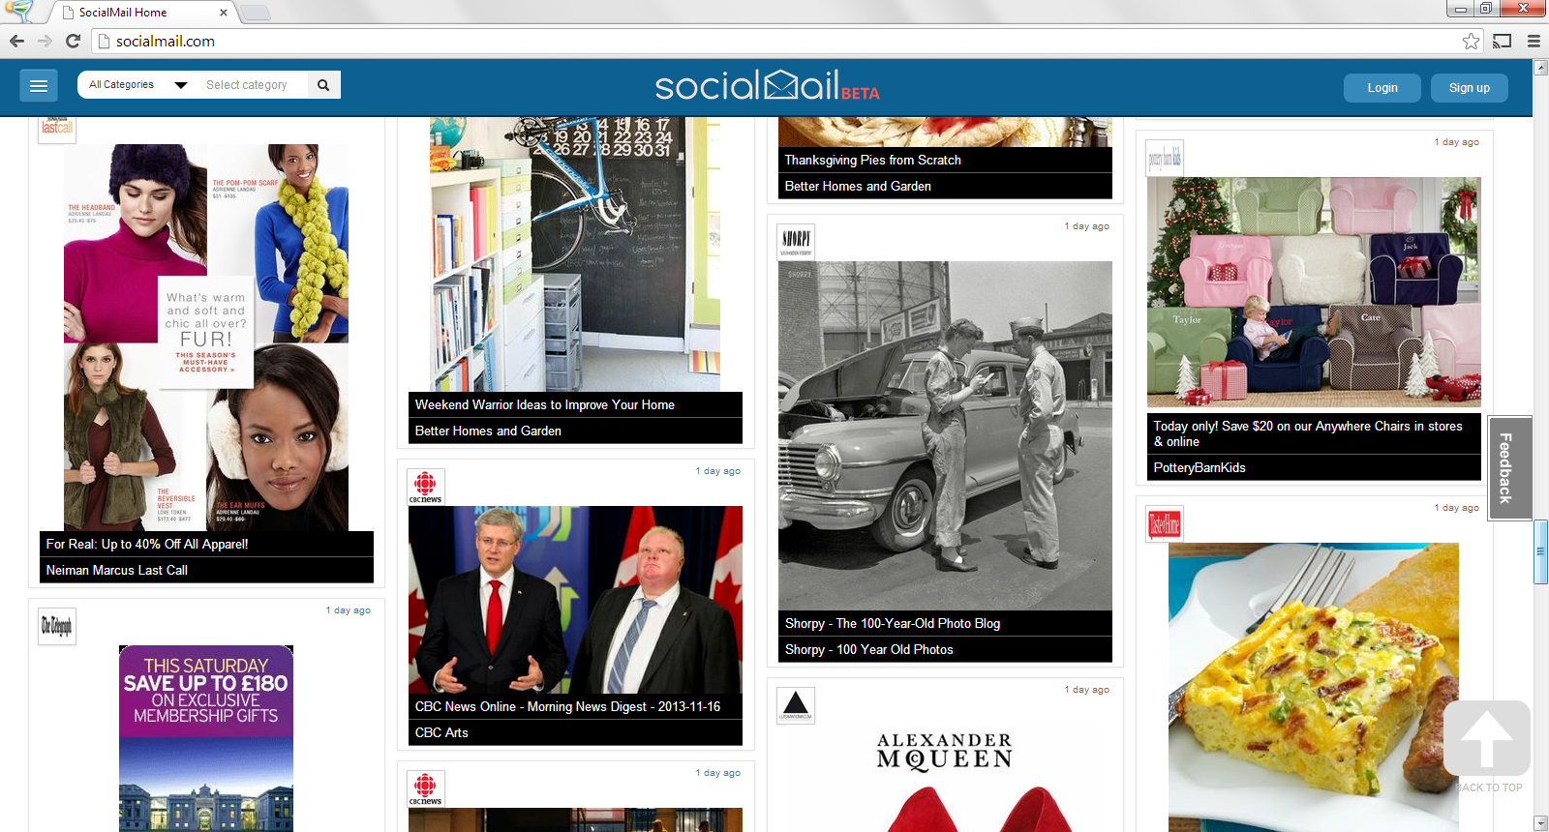Open the Chrome menu icon
Viewport: 1549px width, 832px height.
click(x=1534, y=41)
